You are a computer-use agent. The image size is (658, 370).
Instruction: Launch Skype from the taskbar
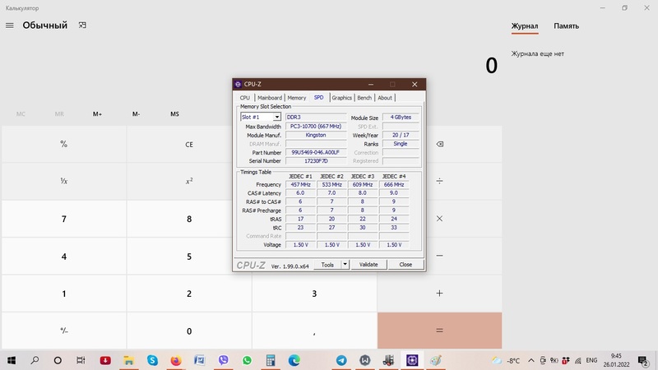[153, 360]
